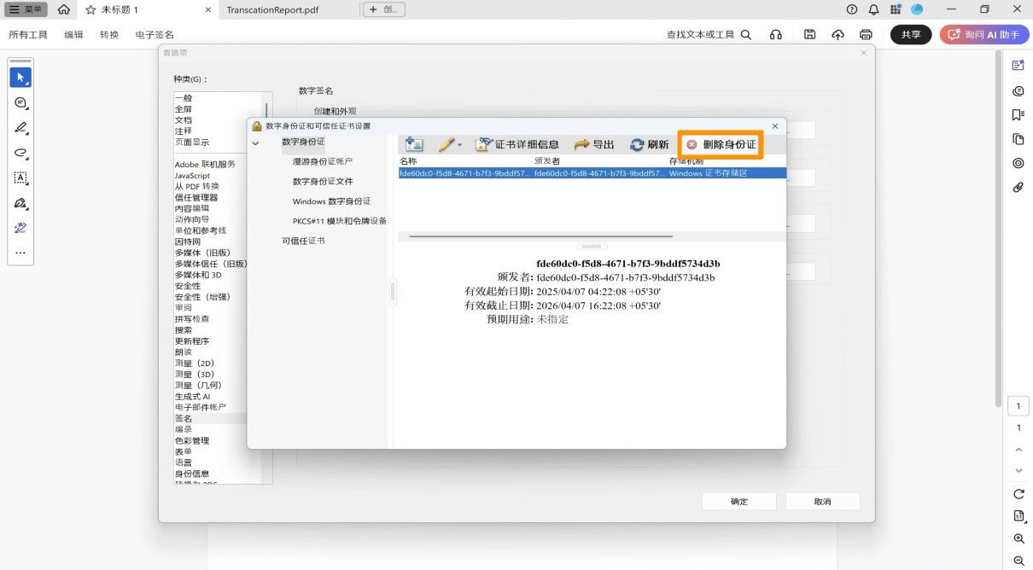The image size is (1033, 570).
Task: Click 删除身份证 to delete the digital ID
Action: tap(720, 144)
